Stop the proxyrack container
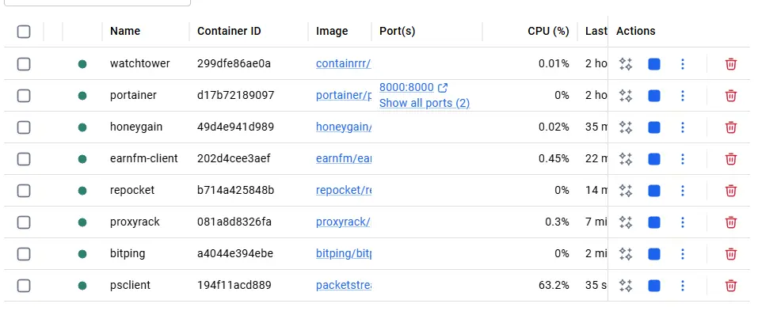The width and height of the screenshot is (758, 315). (654, 222)
